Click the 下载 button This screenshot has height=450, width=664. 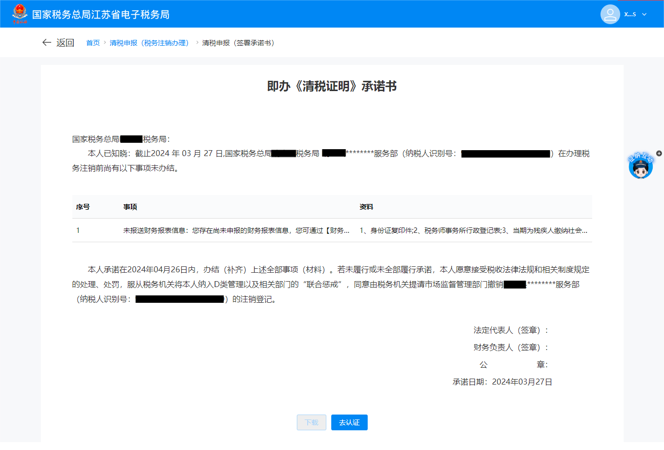point(311,422)
